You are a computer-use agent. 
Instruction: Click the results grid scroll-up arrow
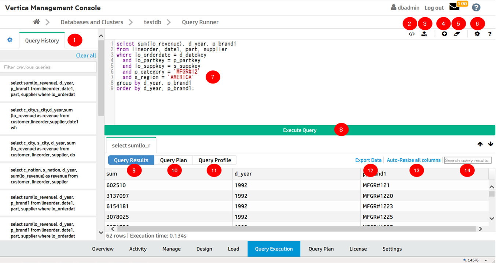pos(492,187)
